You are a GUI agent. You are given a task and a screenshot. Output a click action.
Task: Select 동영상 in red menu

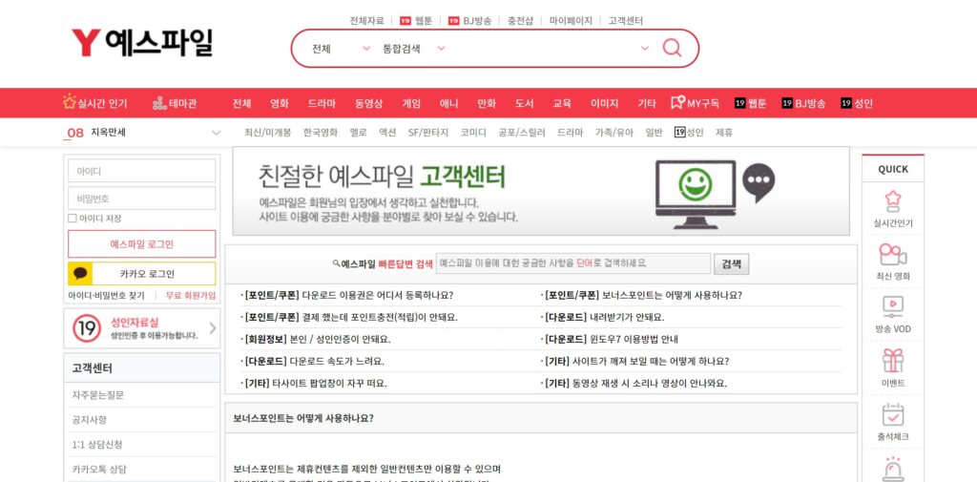[x=369, y=103]
